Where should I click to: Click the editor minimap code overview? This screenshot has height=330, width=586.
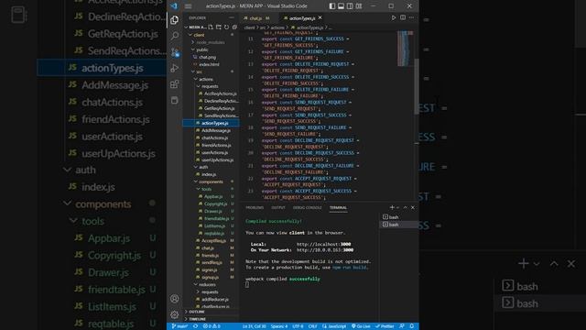pos(405,49)
